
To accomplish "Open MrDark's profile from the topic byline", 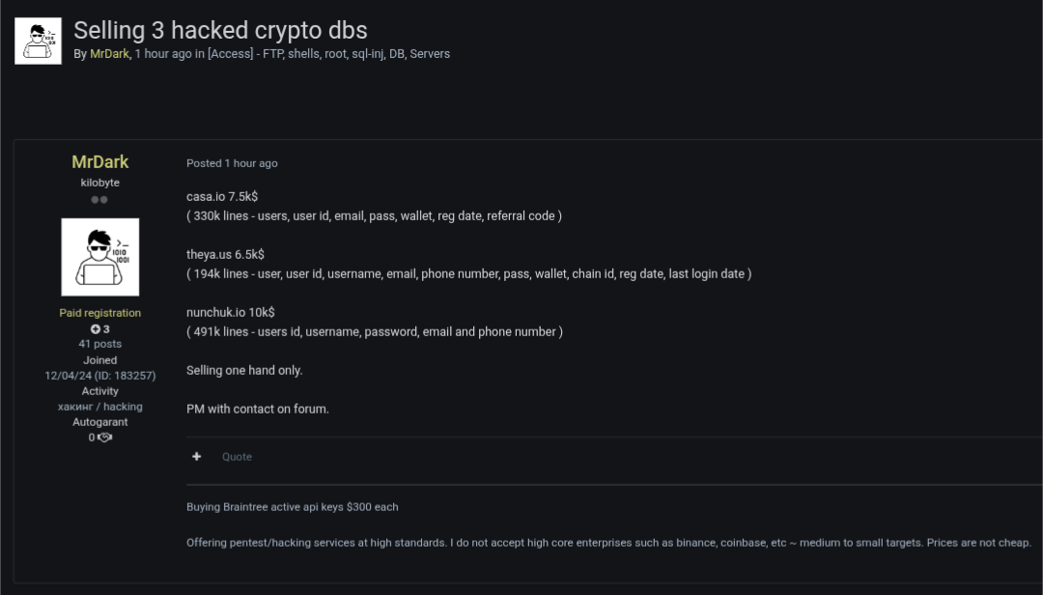I will point(109,54).
